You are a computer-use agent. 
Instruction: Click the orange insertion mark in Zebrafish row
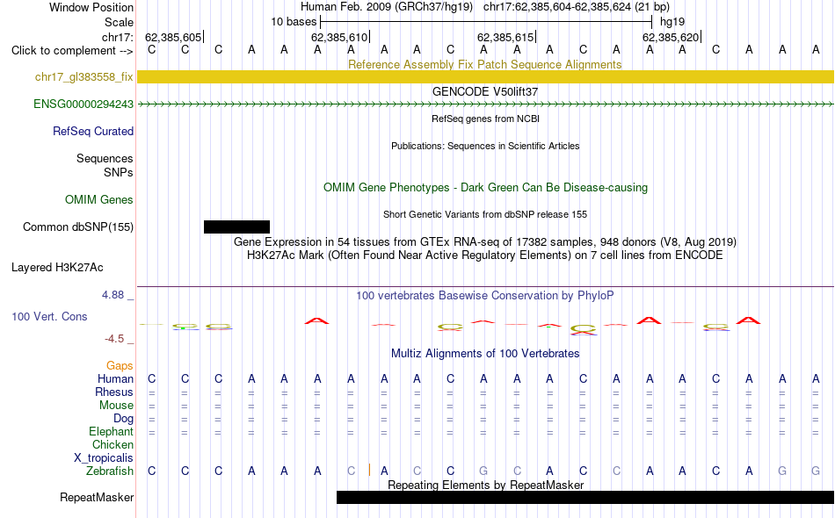click(x=369, y=470)
